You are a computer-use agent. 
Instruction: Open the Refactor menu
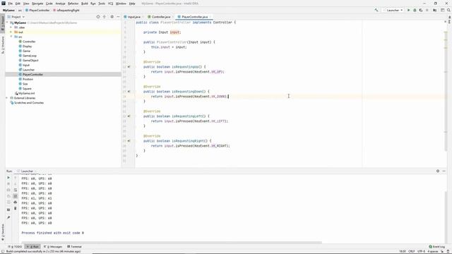click(73, 4)
